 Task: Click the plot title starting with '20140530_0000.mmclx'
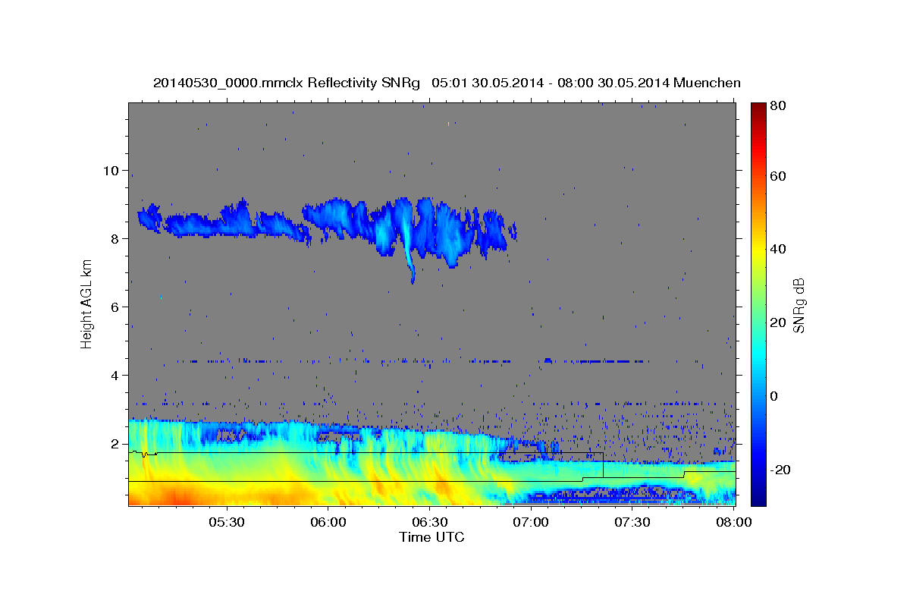(447, 83)
